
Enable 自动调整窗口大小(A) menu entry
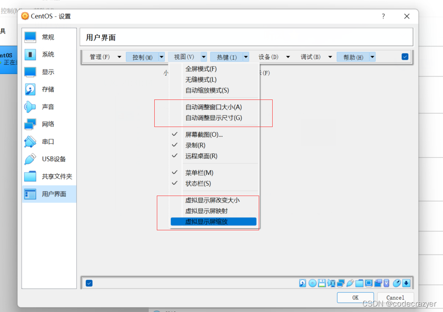point(214,107)
